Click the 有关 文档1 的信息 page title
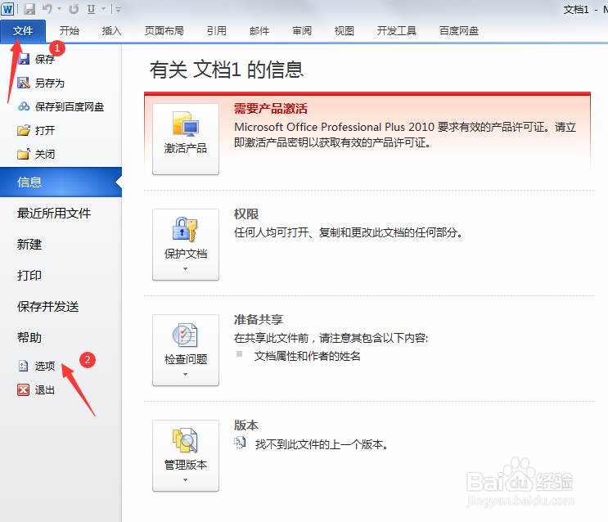The width and height of the screenshot is (608, 522). point(227,70)
